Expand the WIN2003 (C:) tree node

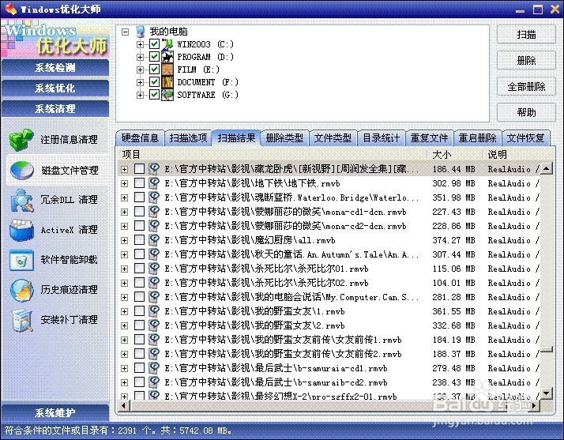pyautogui.click(x=141, y=44)
